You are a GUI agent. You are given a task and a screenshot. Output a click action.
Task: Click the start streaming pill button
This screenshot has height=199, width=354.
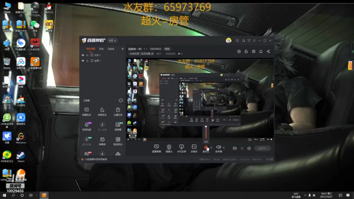[262, 148]
